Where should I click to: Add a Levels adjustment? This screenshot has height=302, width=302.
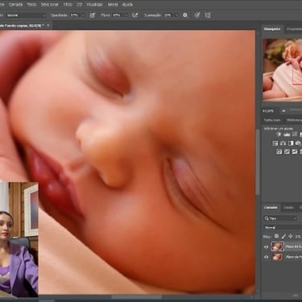pyautogui.click(x=287, y=134)
